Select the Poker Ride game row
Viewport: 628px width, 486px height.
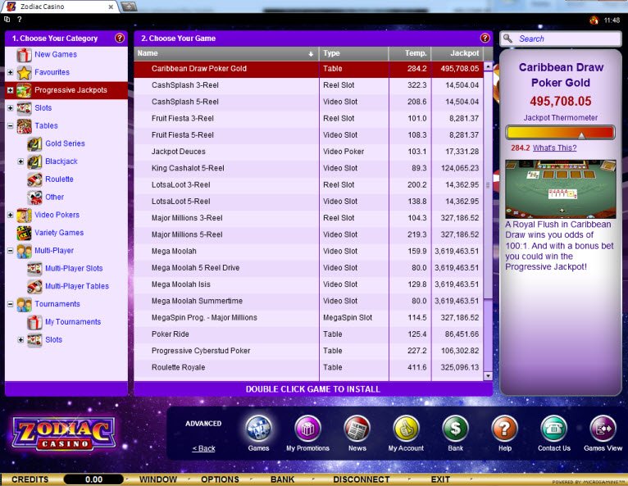(308, 334)
